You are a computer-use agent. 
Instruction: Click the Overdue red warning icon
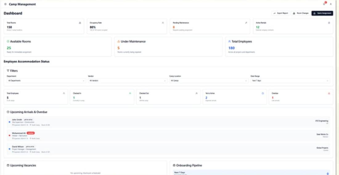[329, 93]
